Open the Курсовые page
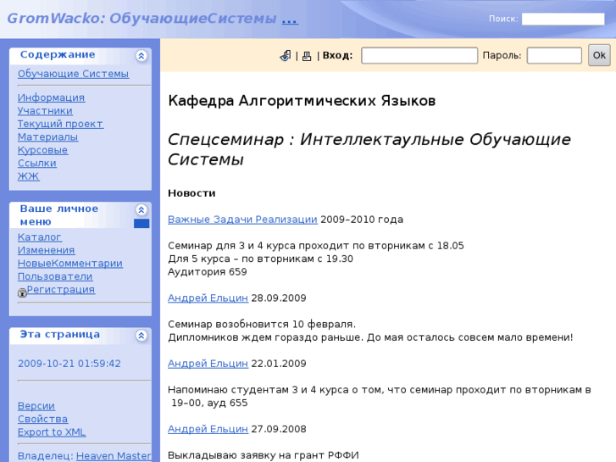 click(43, 150)
